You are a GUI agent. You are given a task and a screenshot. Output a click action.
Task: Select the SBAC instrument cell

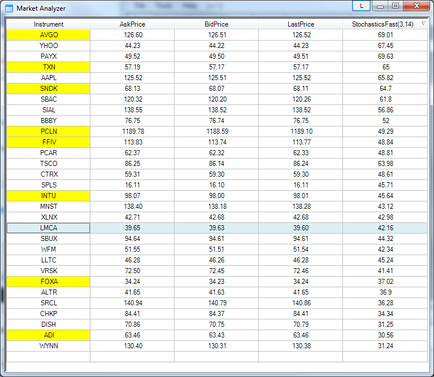49,99
